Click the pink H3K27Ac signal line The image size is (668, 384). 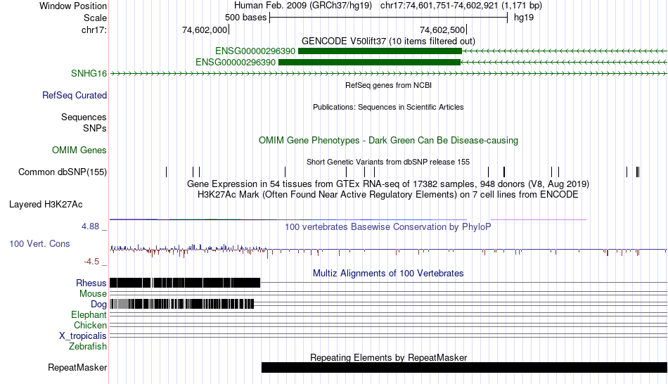tap(539, 219)
